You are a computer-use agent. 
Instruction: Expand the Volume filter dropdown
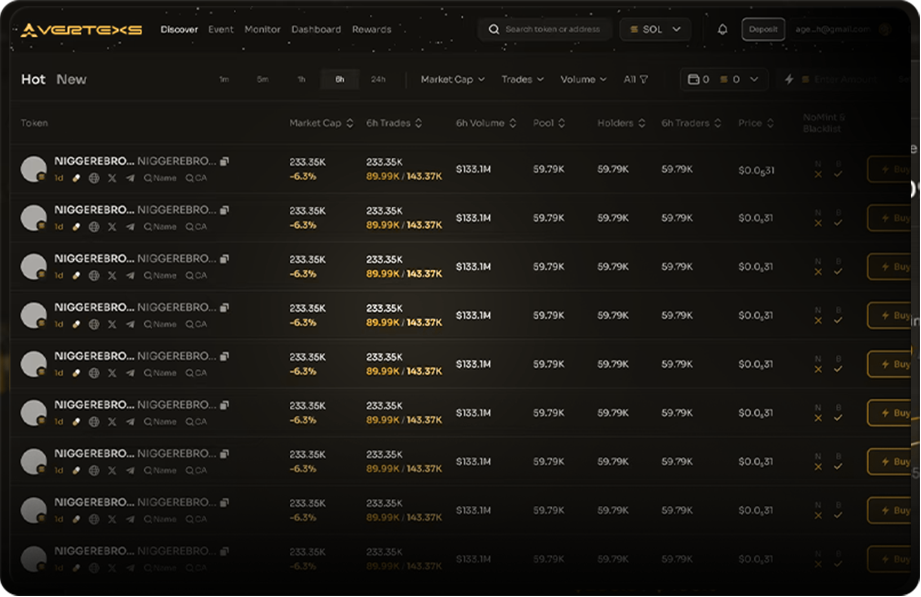(x=583, y=79)
